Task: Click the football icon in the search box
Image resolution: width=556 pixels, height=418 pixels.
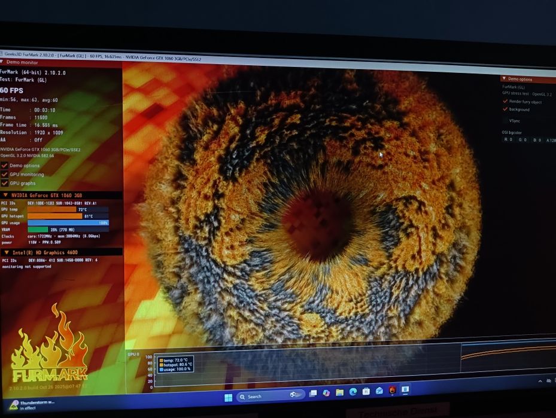Action: click(294, 394)
